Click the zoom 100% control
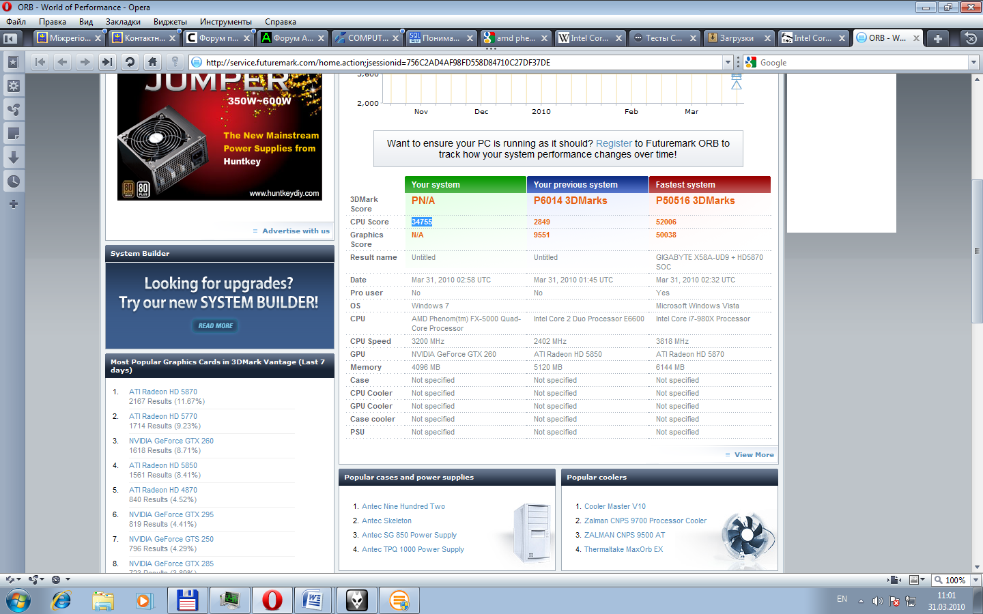 point(951,580)
